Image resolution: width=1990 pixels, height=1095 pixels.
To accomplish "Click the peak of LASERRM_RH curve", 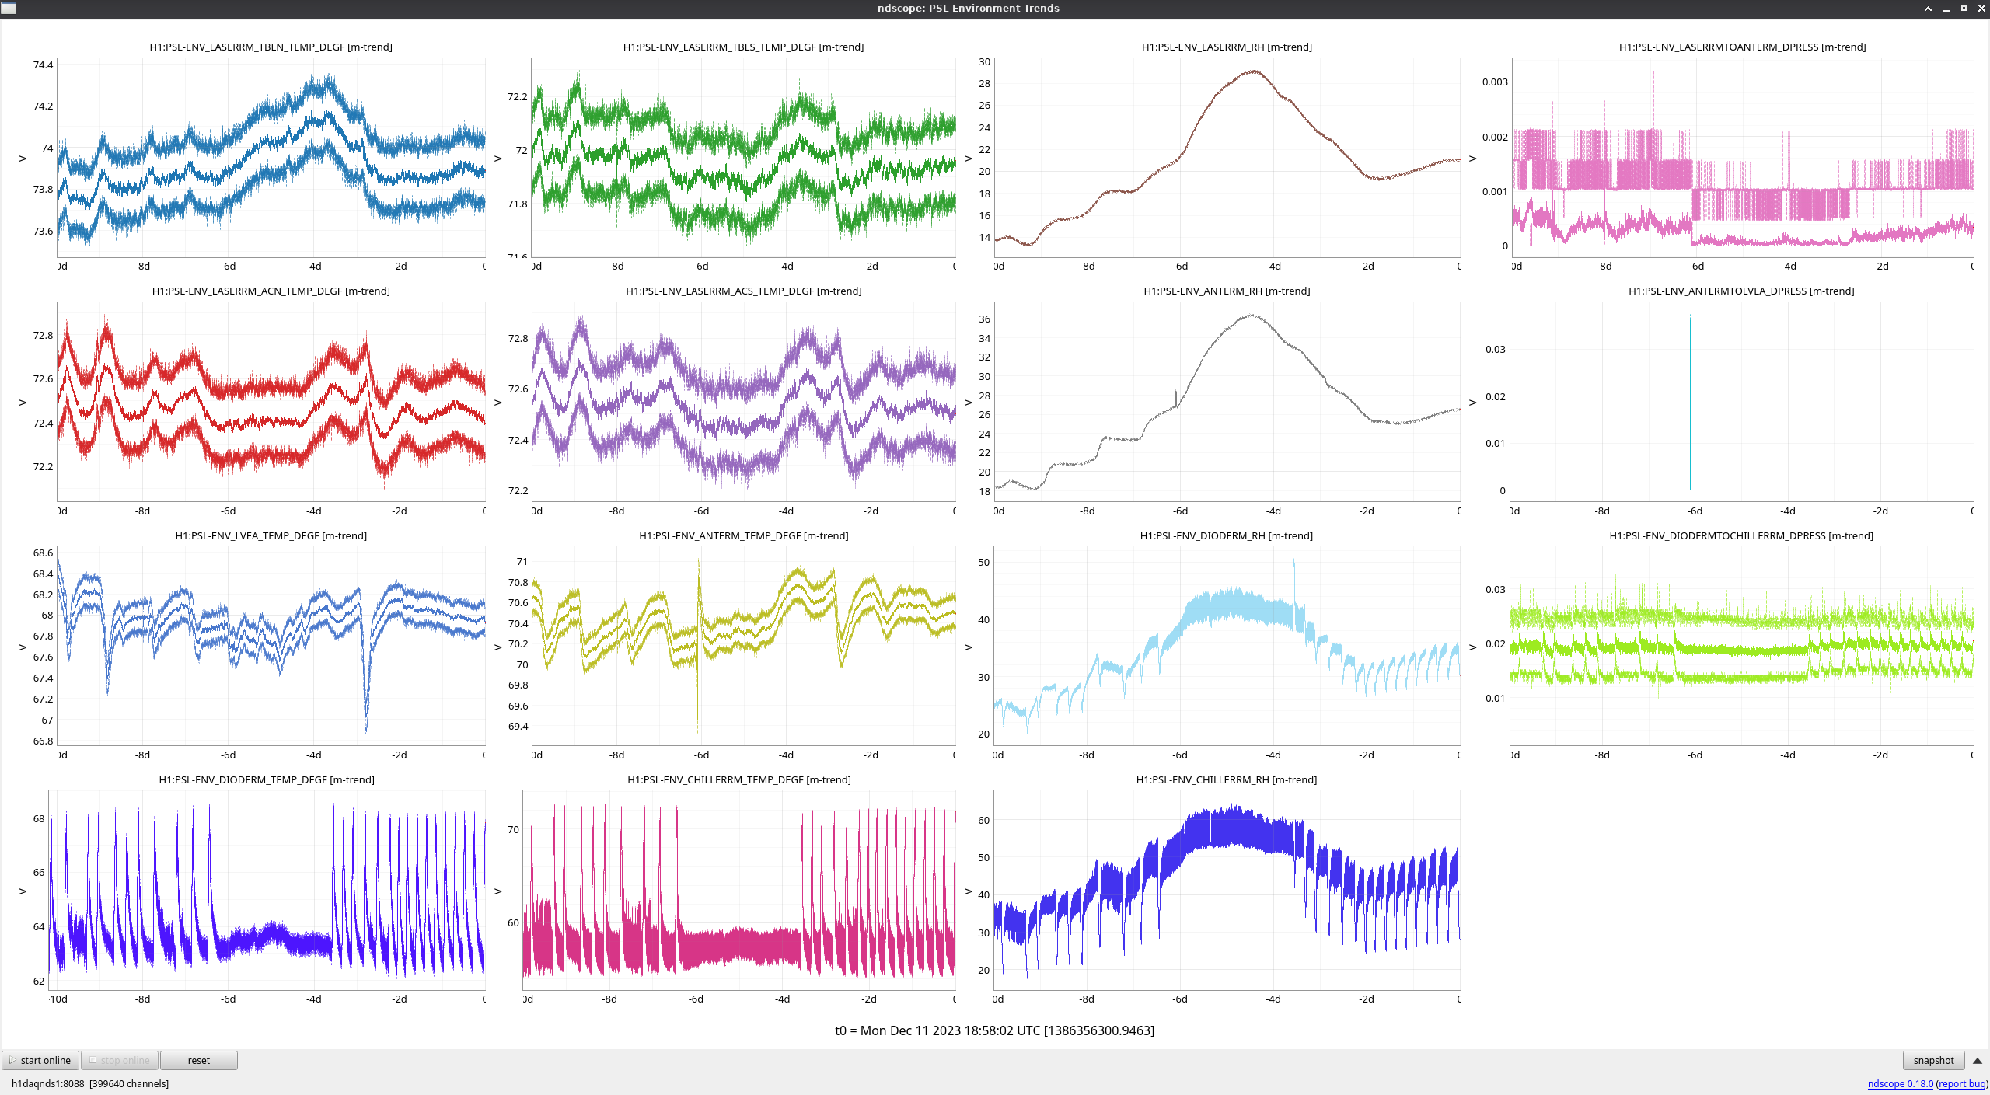I will [x=1253, y=71].
